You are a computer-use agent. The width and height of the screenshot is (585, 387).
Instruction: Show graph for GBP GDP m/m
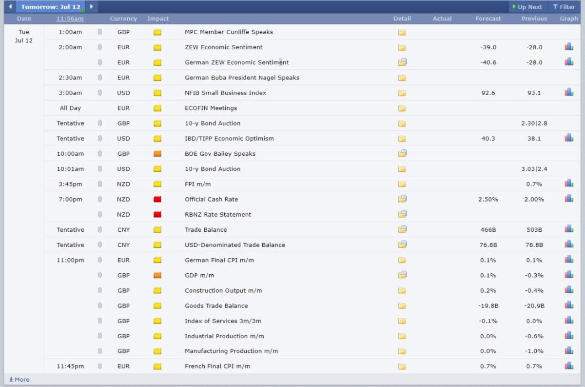click(x=569, y=275)
